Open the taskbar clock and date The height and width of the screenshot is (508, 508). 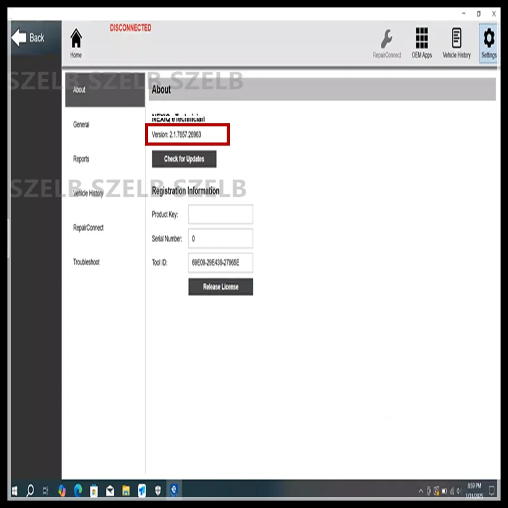(475, 491)
